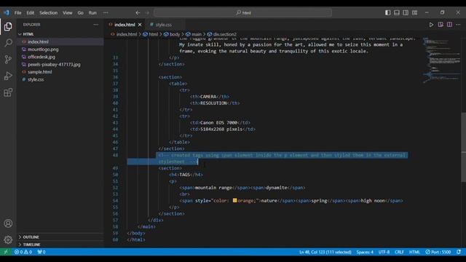Toggle secondary side bar layout icon

coord(406,12)
